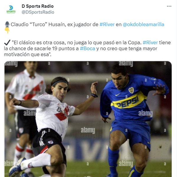This screenshot has height=177, width=177.
Task: Open the @DSportsRadio handle link
Action: (38, 12)
